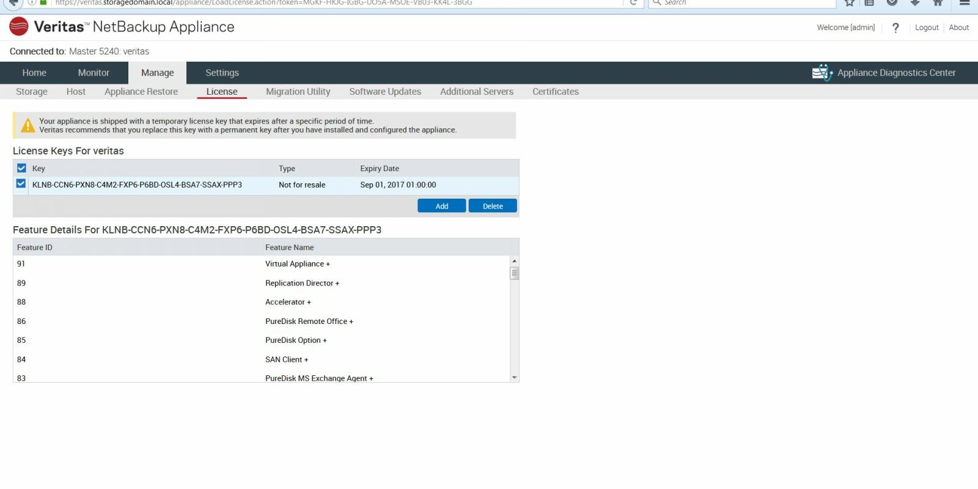Select the KLNB-CCN6-PXN8 license key text
This screenshot has height=489, width=978.
(137, 185)
